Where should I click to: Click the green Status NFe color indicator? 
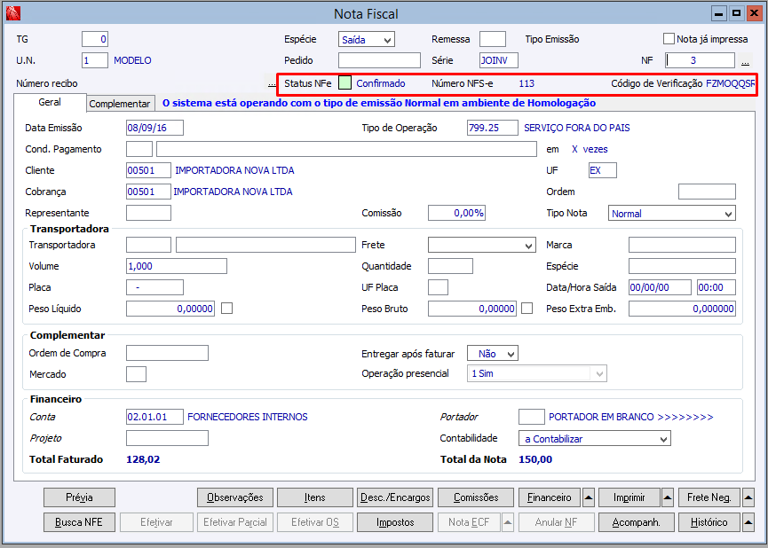point(344,82)
